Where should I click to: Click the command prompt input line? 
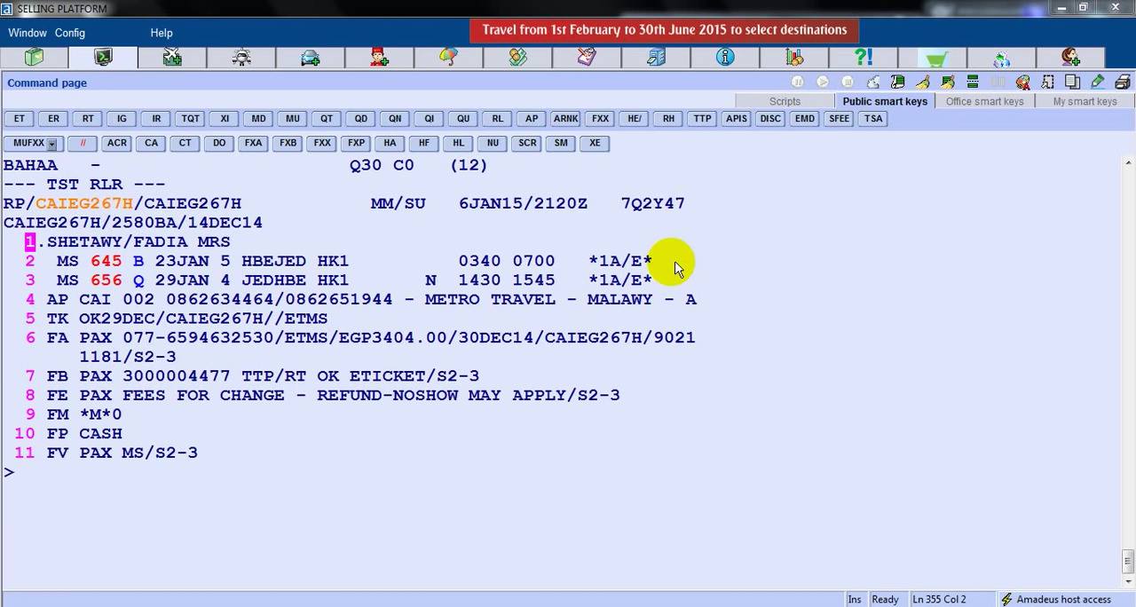559,472
